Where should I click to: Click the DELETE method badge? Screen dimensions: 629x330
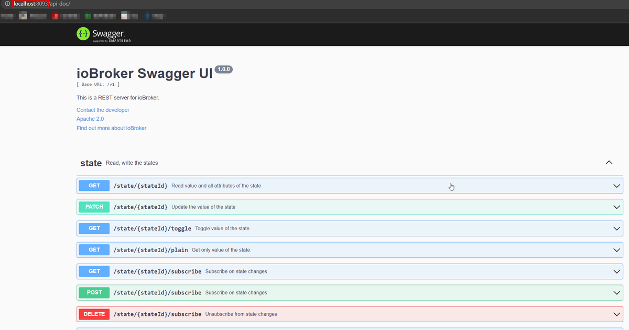[x=94, y=314]
